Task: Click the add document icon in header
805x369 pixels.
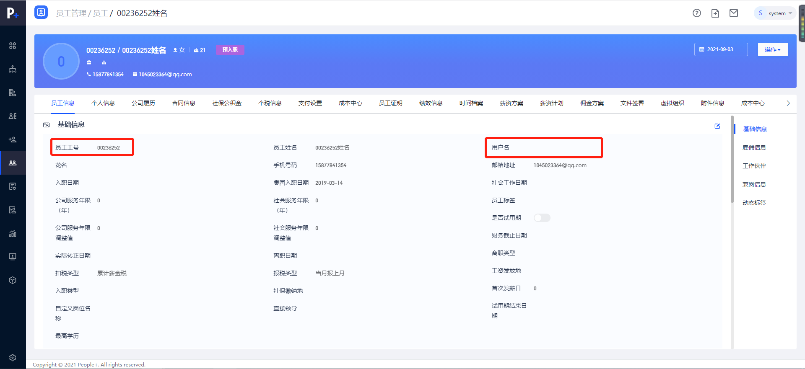Action: tap(715, 13)
